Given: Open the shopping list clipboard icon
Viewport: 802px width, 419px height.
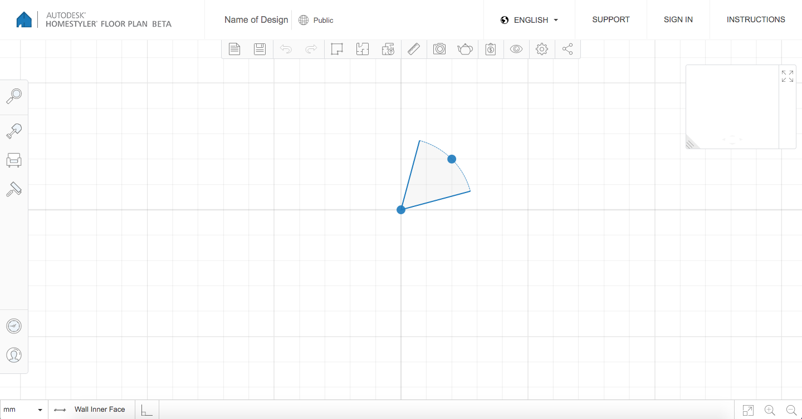Looking at the screenshot, I should tap(491, 49).
